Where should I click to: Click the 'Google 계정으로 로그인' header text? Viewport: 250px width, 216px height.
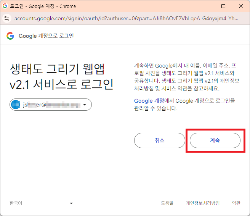(x=46, y=36)
